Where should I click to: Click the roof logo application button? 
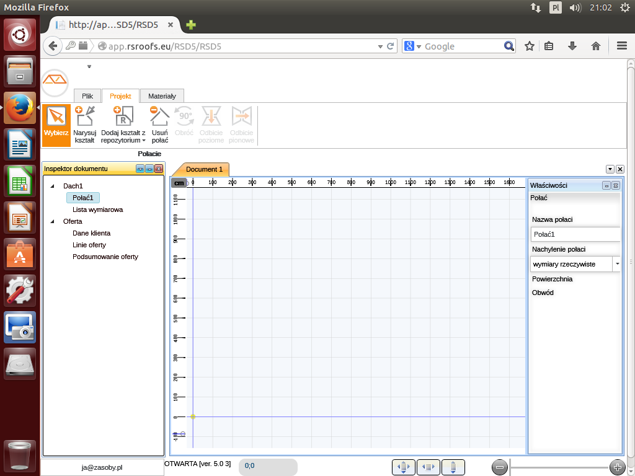point(55,82)
